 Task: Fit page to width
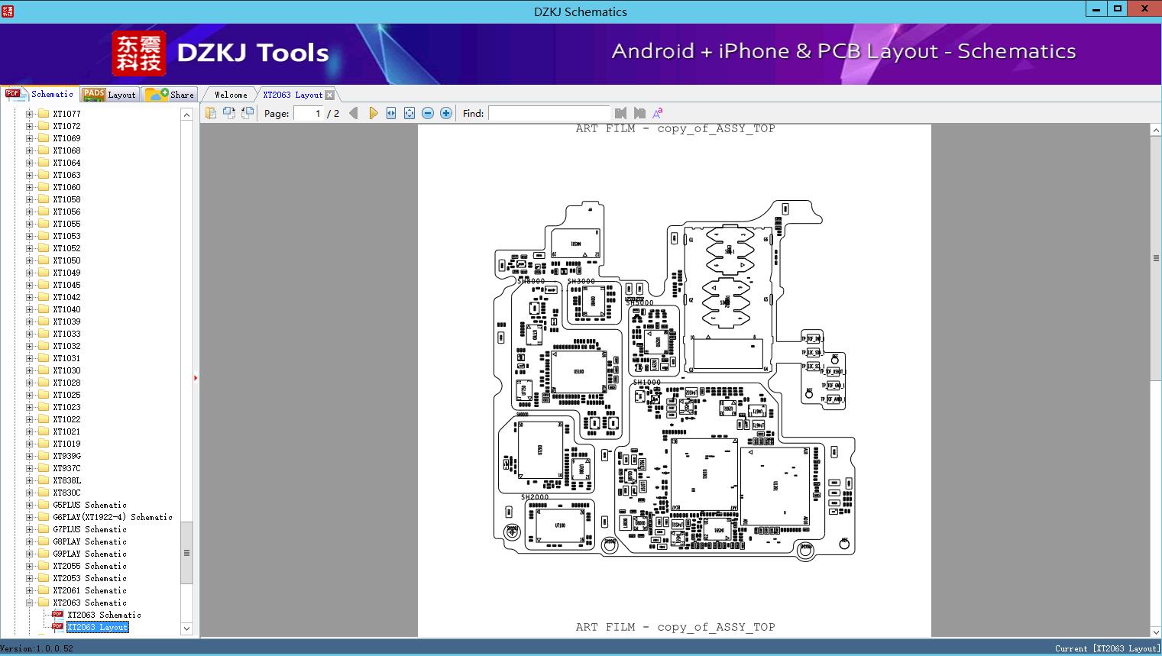click(x=391, y=113)
